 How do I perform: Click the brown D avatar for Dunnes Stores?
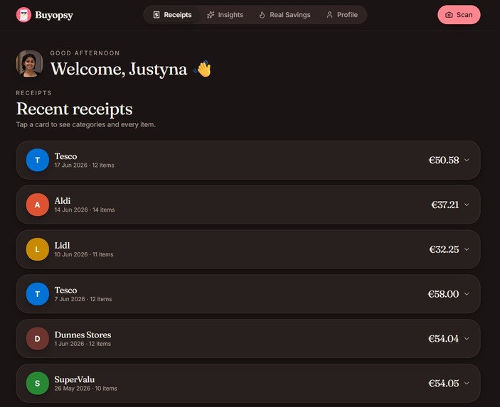(37, 339)
